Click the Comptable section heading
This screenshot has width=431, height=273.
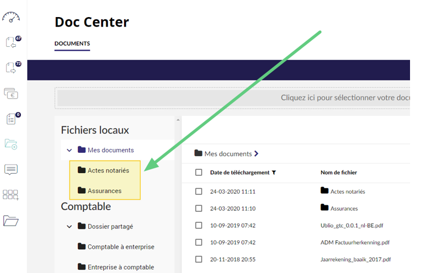(x=86, y=206)
